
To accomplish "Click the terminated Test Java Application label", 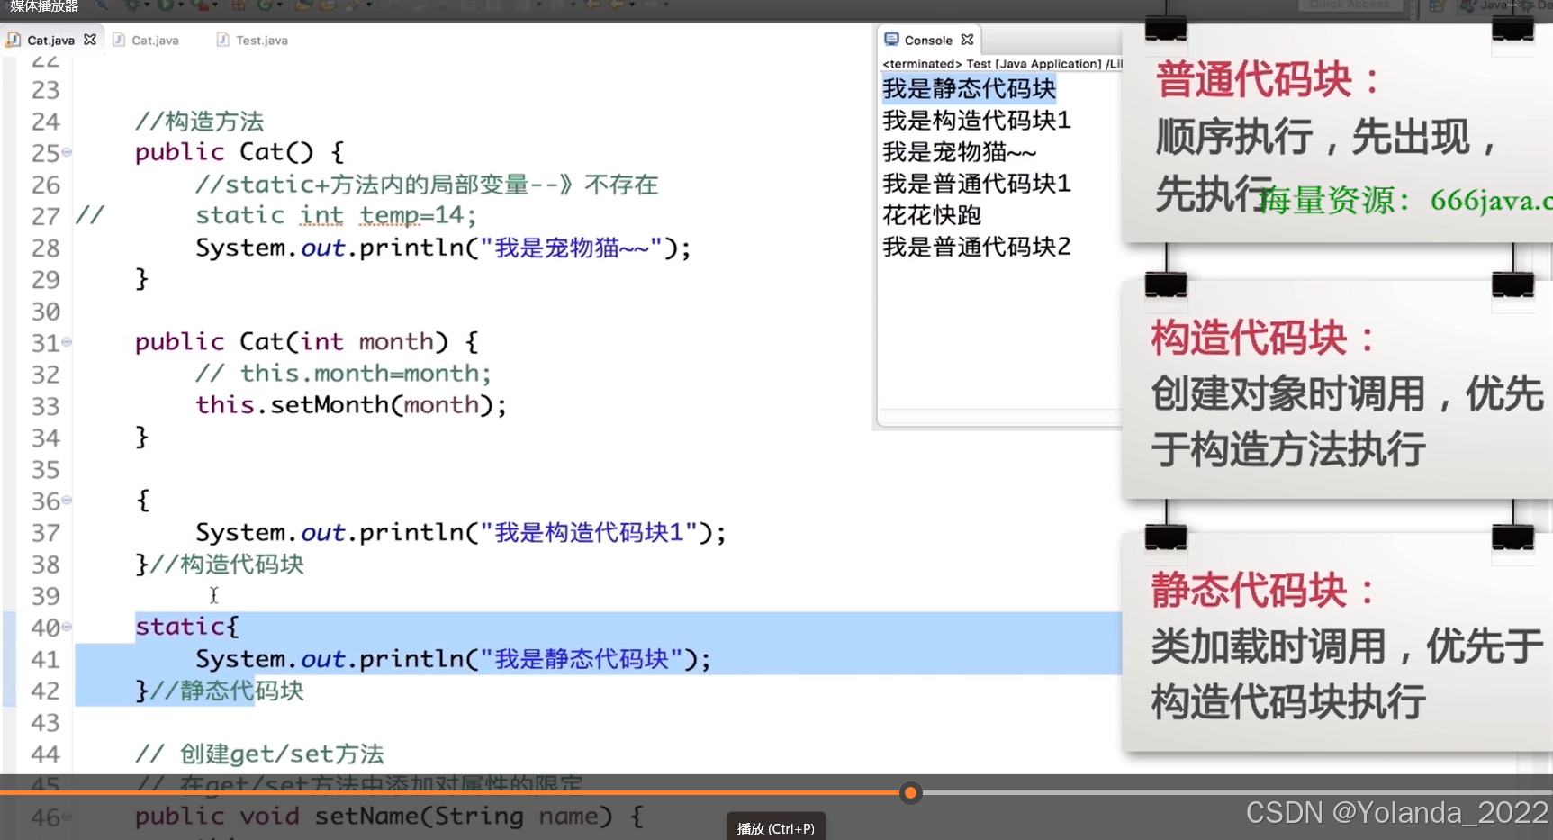I will (x=1001, y=64).
